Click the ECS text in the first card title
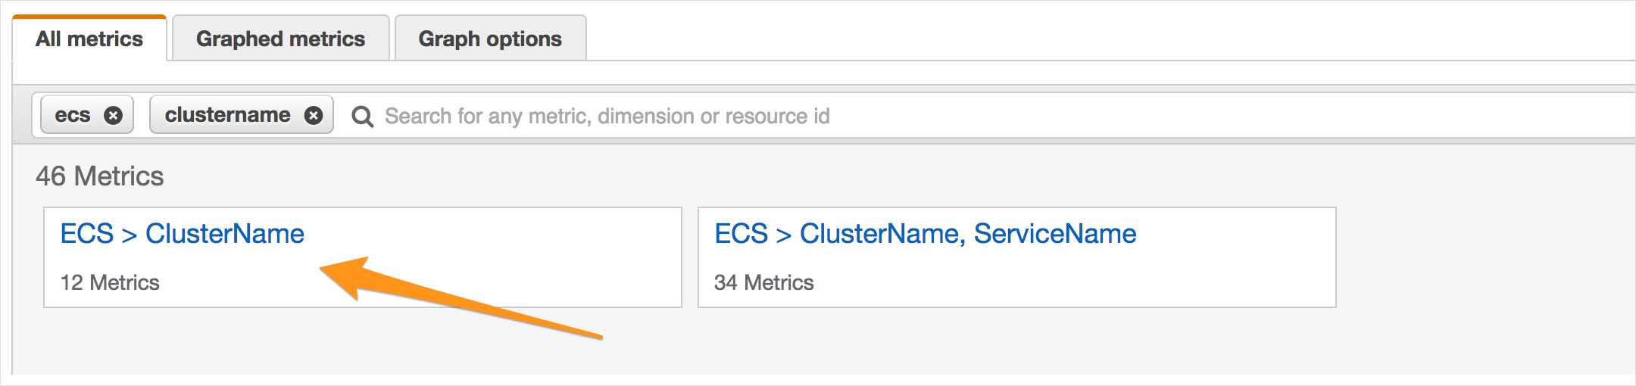 (x=87, y=234)
